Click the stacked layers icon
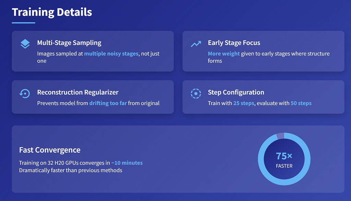Image resolution: width=351 pixels, height=201 pixels. click(25, 44)
